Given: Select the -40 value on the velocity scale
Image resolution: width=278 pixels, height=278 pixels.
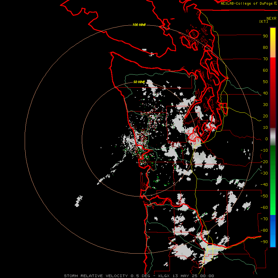Looking at the screenshot, I should pyautogui.click(x=264, y=185).
